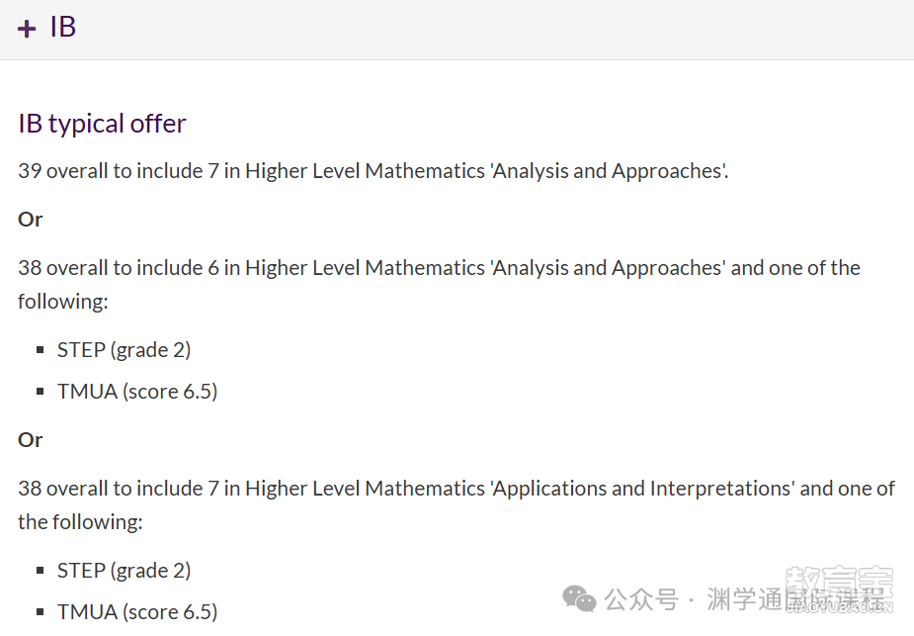Select the 'IB typical offer' heading
This screenshot has width=914, height=636.
click(x=102, y=124)
